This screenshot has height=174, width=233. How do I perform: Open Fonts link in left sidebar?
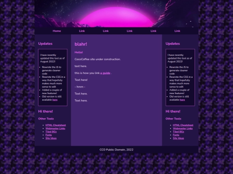tap(49, 135)
